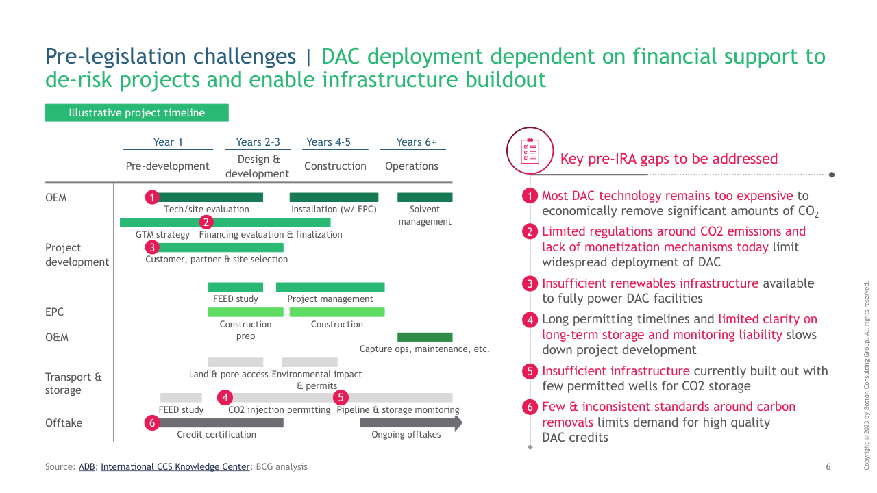Viewport: 877px width, 493px height.
Task: Click the green bar above Project management
Action: pos(330,287)
